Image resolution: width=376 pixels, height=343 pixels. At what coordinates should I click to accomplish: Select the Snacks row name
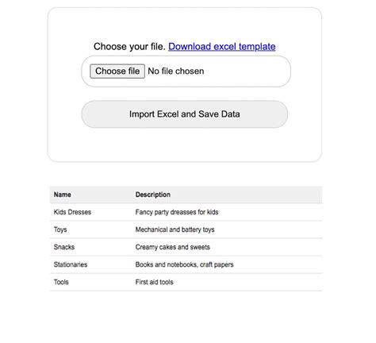click(64, 247)
